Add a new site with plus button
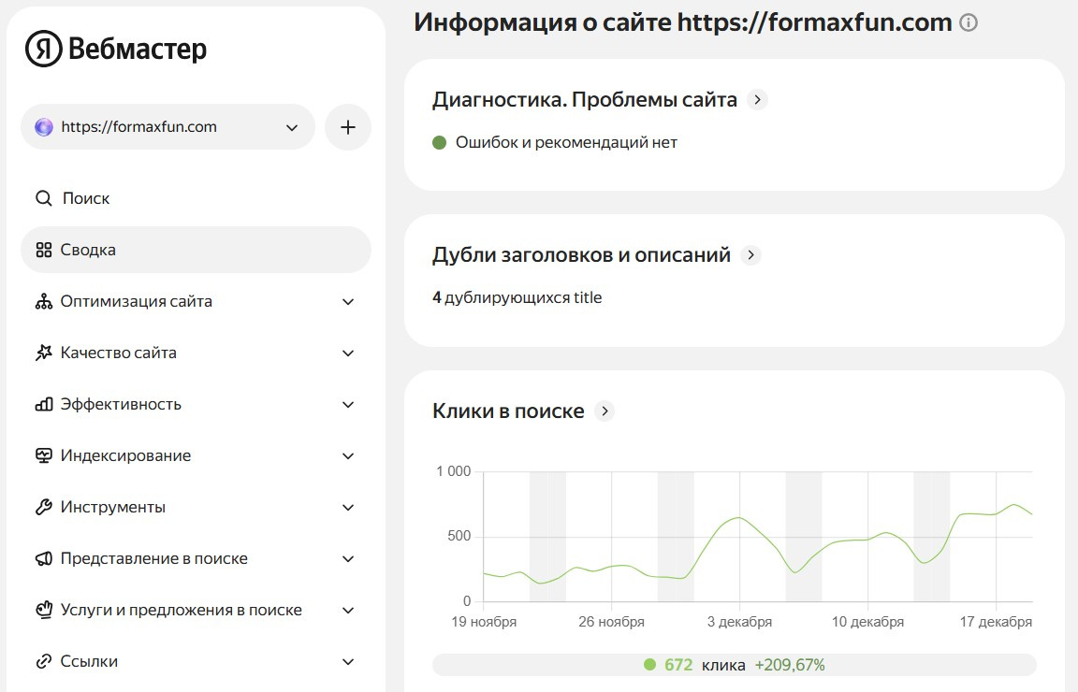This screenshot has height=692, width=1078. (x=348, y=127)
